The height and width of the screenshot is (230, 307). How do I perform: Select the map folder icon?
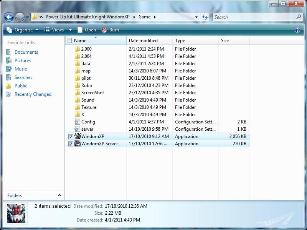(x=78, y=71)
